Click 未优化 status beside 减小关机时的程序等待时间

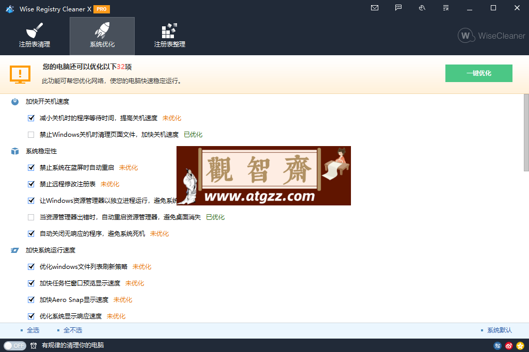[172, 118]
